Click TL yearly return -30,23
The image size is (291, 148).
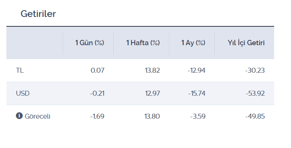[255, 70]
